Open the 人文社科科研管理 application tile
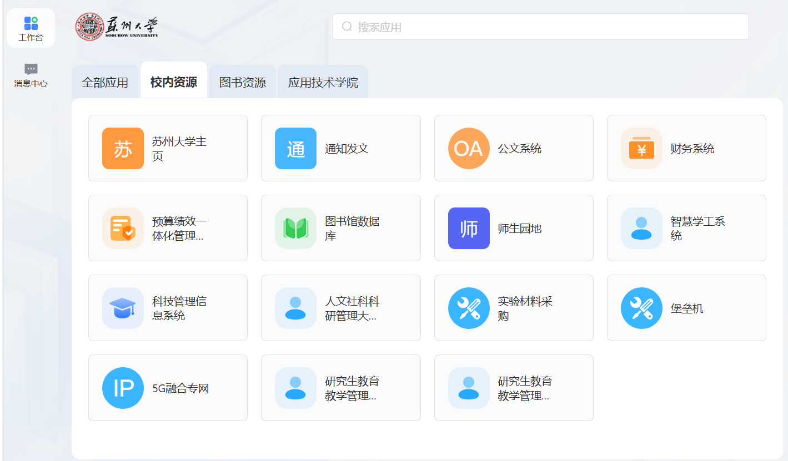This screenshot has height=461, width=788. pos(340,308)
